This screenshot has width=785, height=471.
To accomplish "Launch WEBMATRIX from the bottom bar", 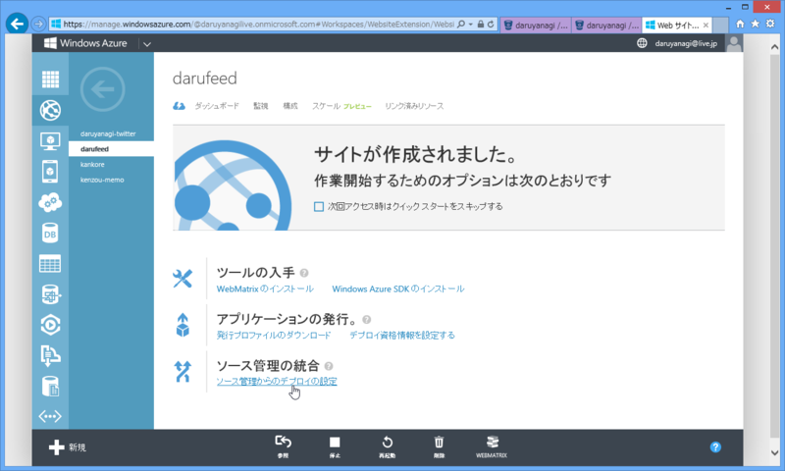I will pos(492,445).
